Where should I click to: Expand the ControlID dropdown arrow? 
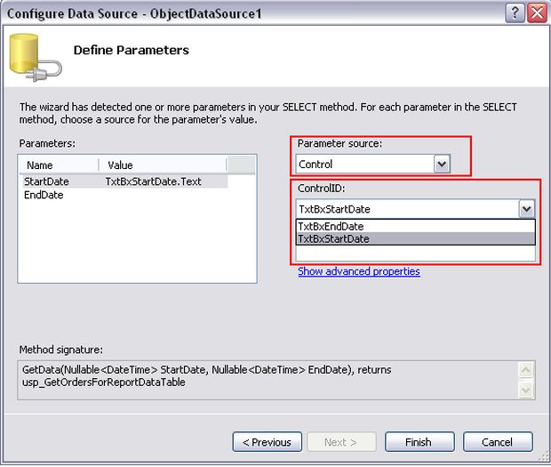[527, 209]
